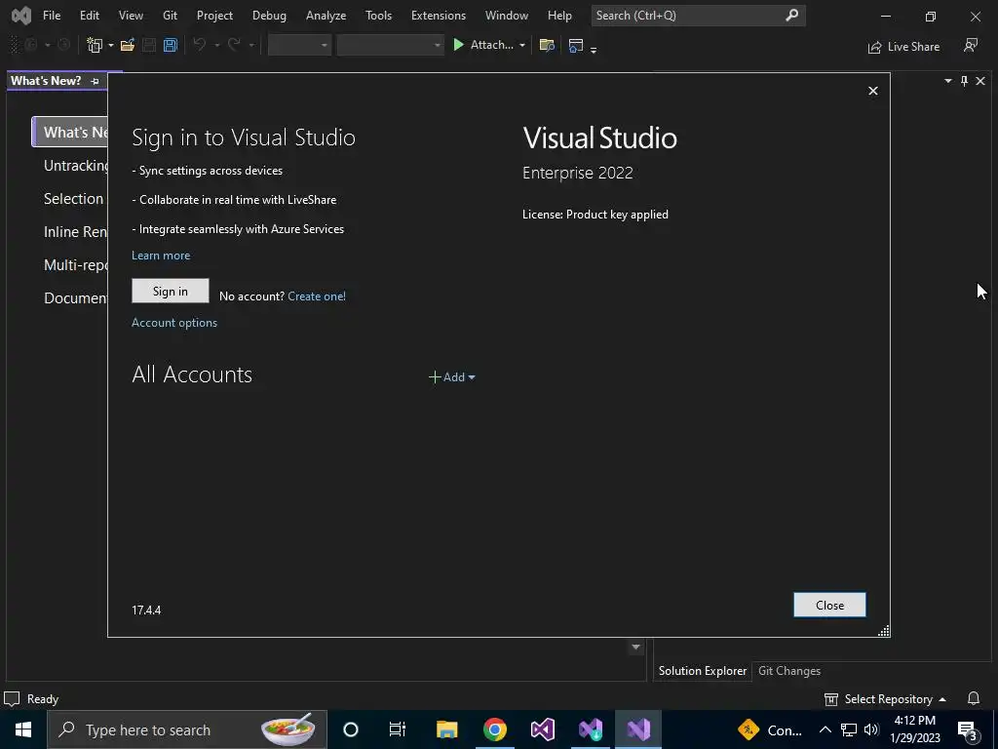The image size is (998, 749).
Task: Click the notifications bell icon
Action: point(974,698)
